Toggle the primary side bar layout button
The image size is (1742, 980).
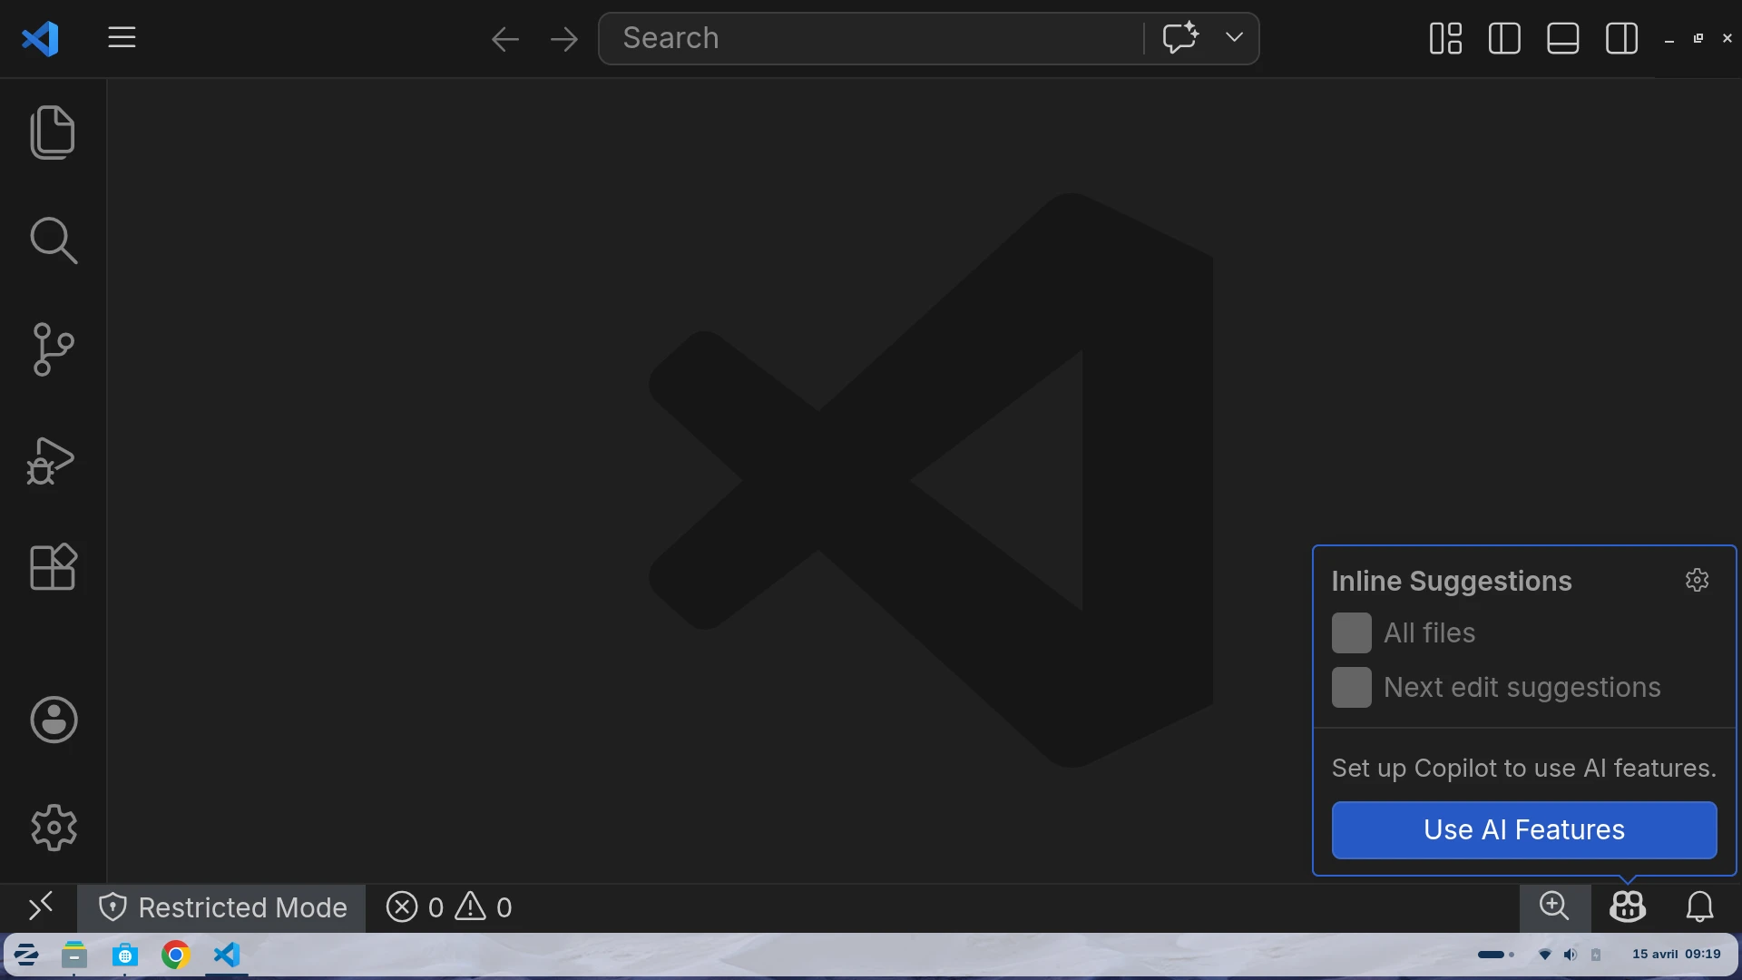coord(1504,38)
